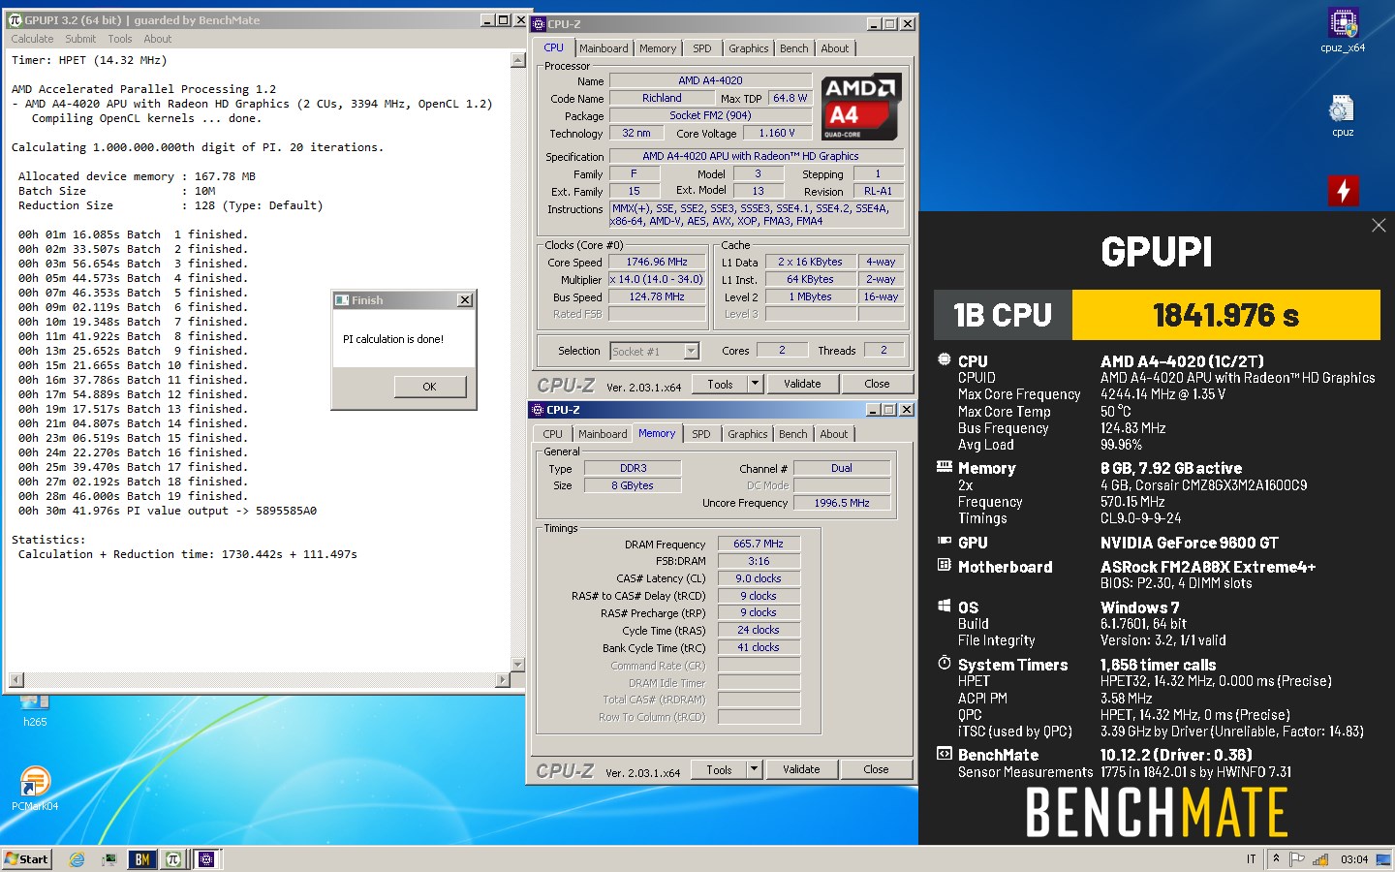Screen dimensions: 1395x872
Task: Click the AMD A4 processor logo
Action: click(x=861, y=107)
